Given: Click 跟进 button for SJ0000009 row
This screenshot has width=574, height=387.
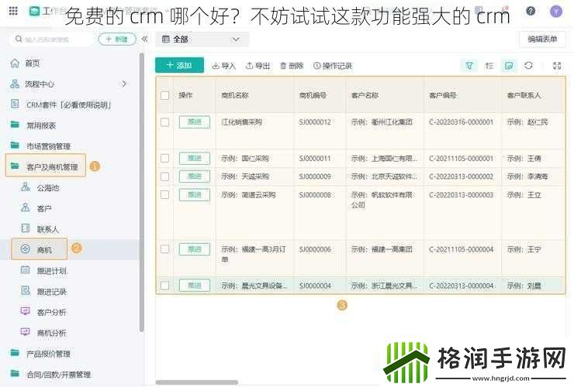Looking at the screenshot, I should 195,176.
